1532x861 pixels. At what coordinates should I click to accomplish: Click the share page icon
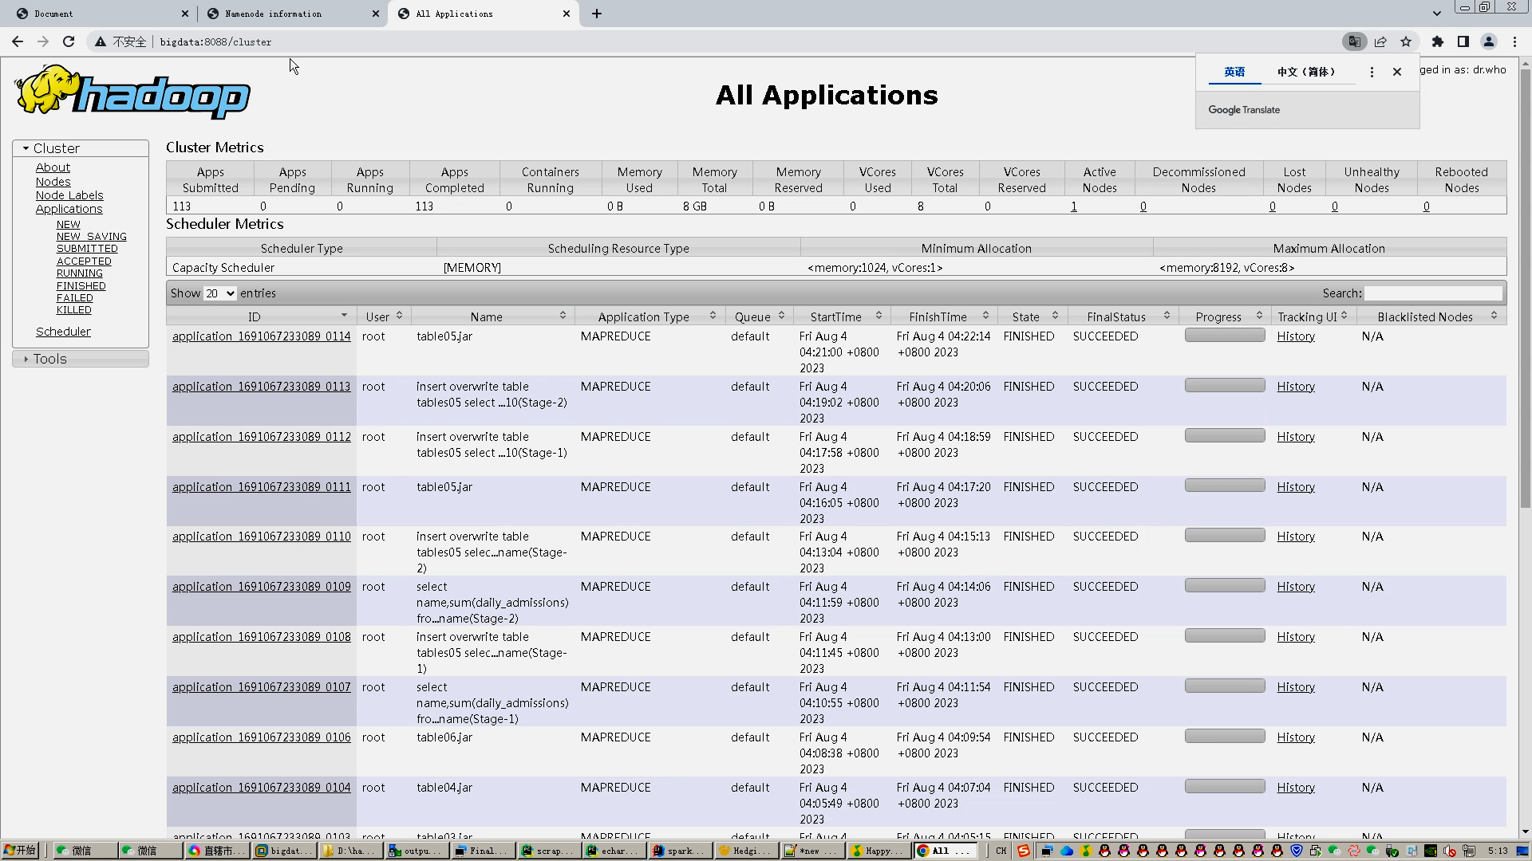1380,41
